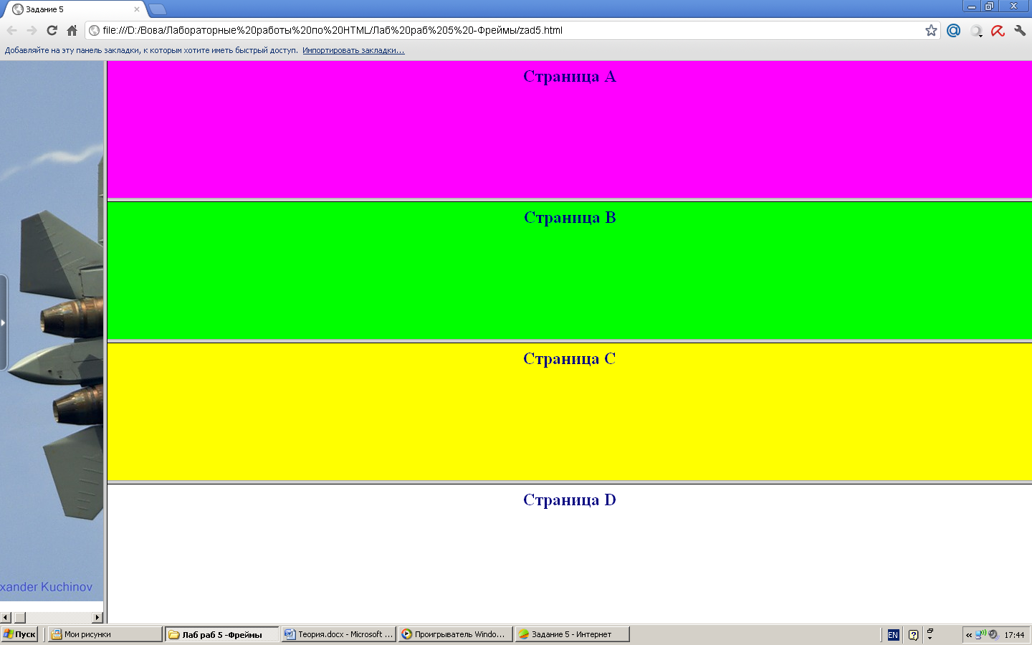This screenshot has width=1032, height=645.
Task: Expand hidden tray icons with chevron
Action: tap(968, 635)
